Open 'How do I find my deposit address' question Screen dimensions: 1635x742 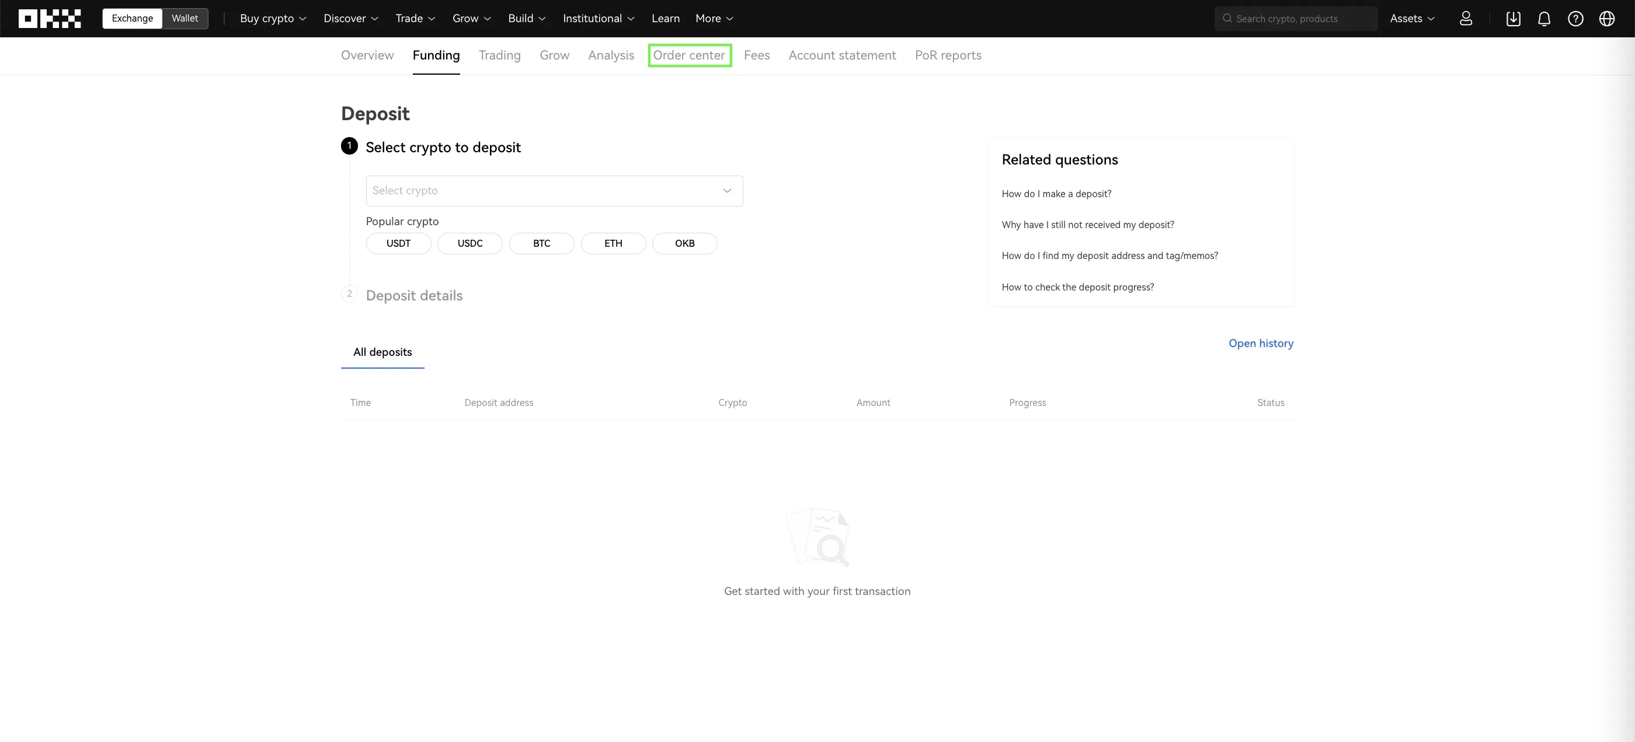1109,256
